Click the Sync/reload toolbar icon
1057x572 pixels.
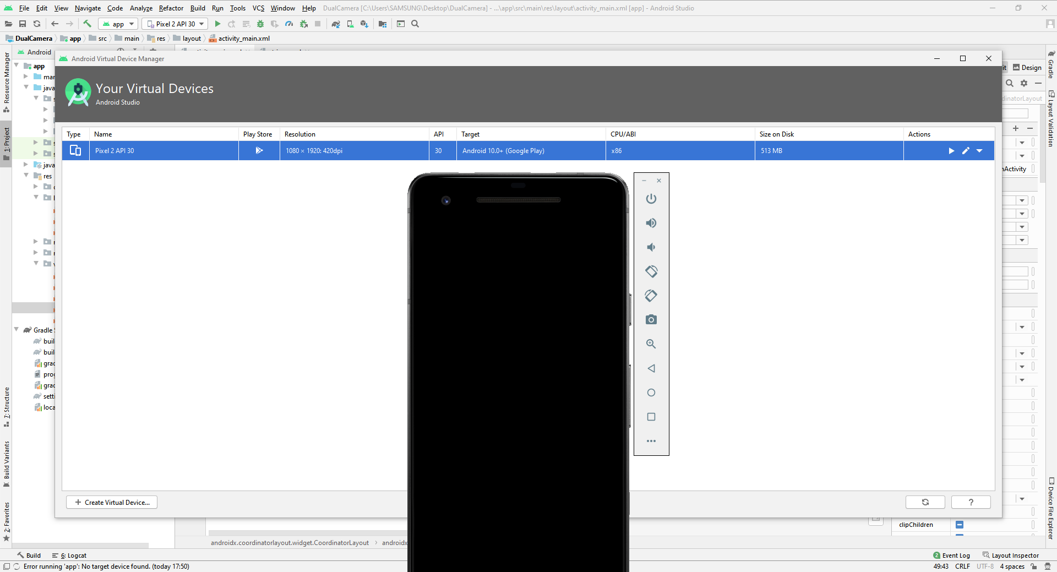(x=37, y=24)
